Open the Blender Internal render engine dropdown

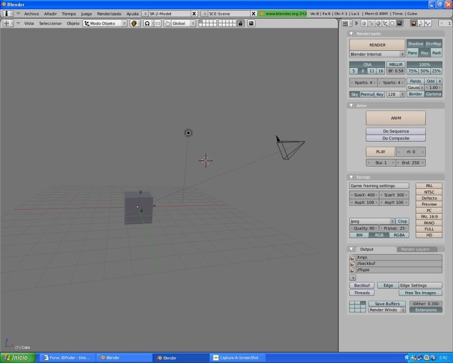tap(377, 54)
